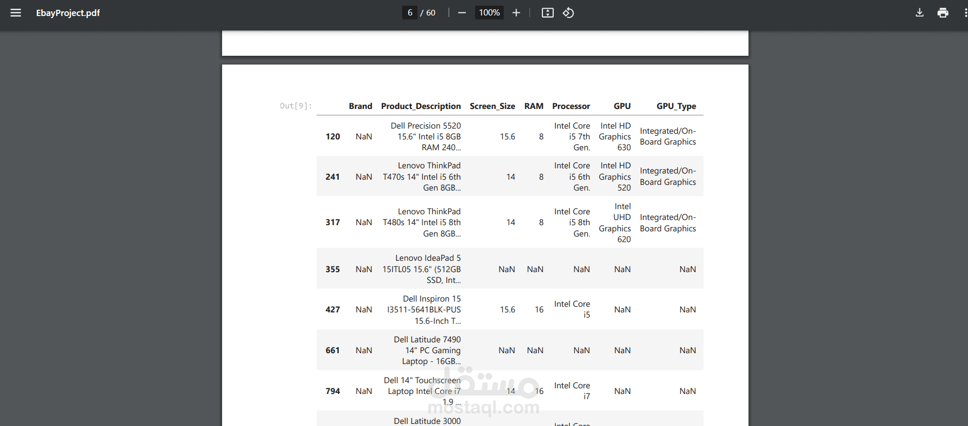This screenshot has width=968, height=426.
Task: Select row index 120
Action: [x=333, y=137]
